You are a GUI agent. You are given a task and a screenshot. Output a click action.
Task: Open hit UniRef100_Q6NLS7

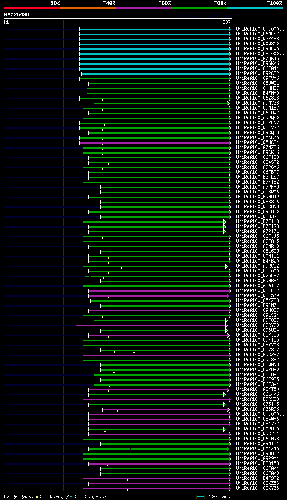[258, 34]
